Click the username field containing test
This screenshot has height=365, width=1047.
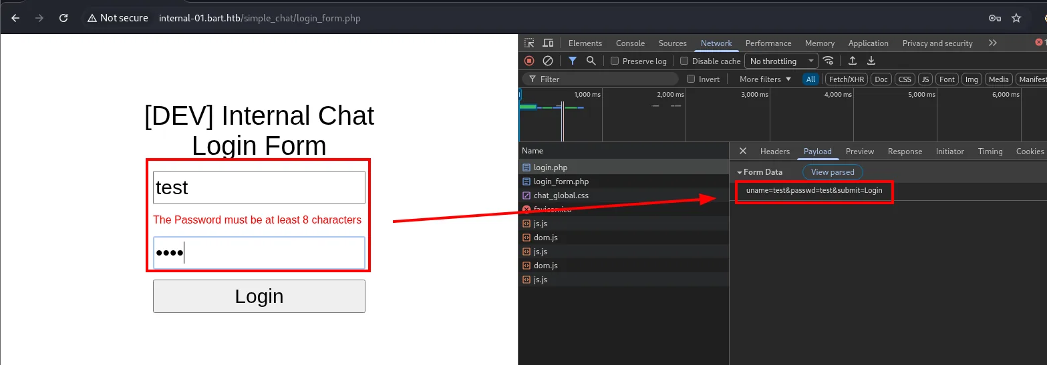pyautogui.click(x=259, y=188)
